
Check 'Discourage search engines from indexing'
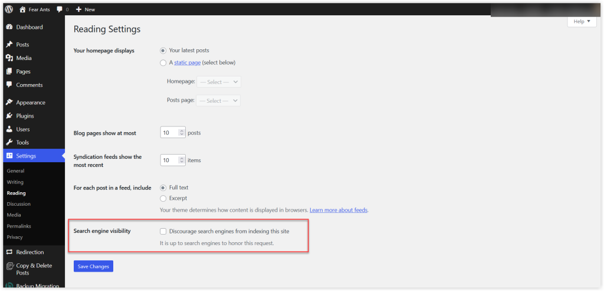(x=163, y=231)
